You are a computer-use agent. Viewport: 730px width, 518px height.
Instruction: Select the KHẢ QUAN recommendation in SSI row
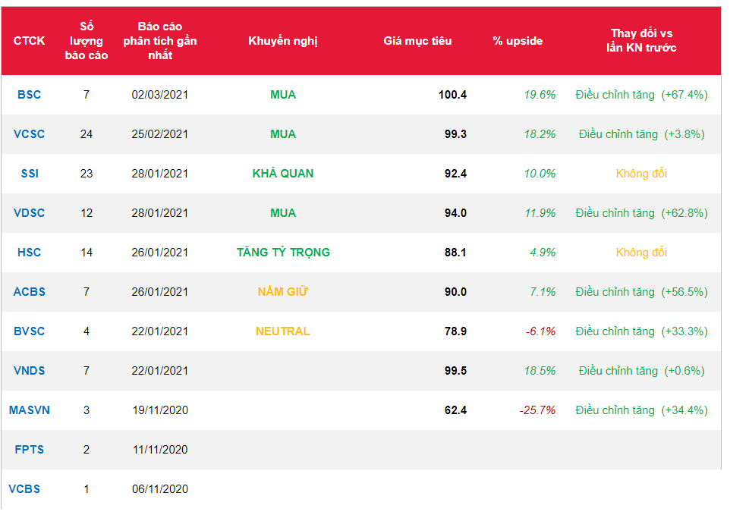click(x=282, y=174)
